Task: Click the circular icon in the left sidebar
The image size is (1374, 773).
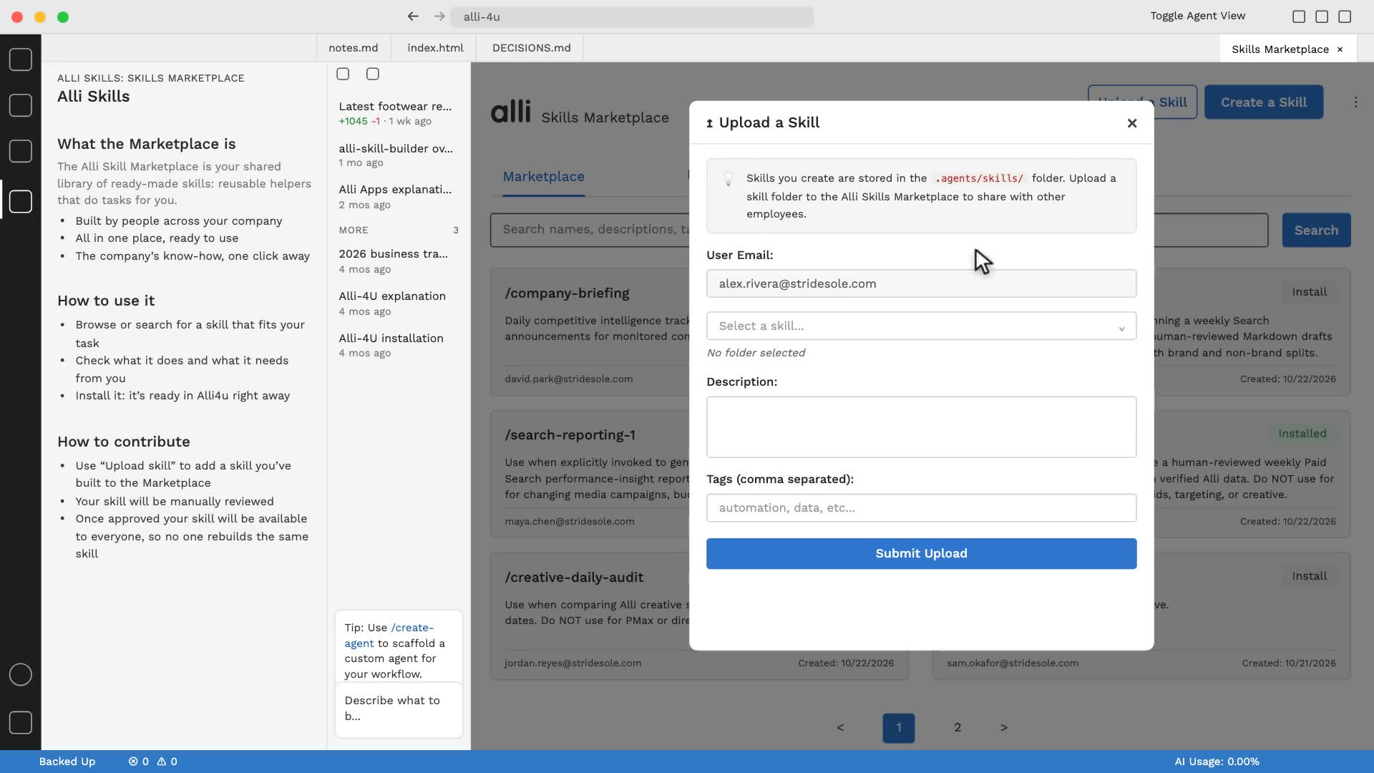Action: pyautogui.click(x=20, y=674)
